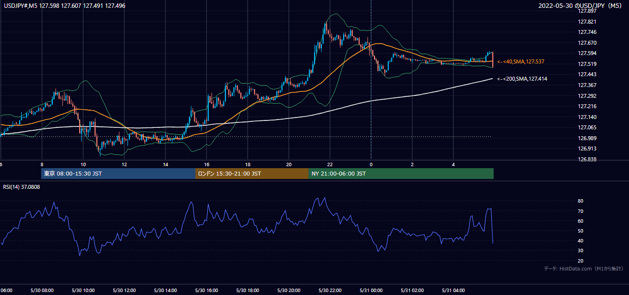The width and height of the screenshot is (629, 295).
Task: Click RSI scale level 20
Action: (x=581, y=261)
